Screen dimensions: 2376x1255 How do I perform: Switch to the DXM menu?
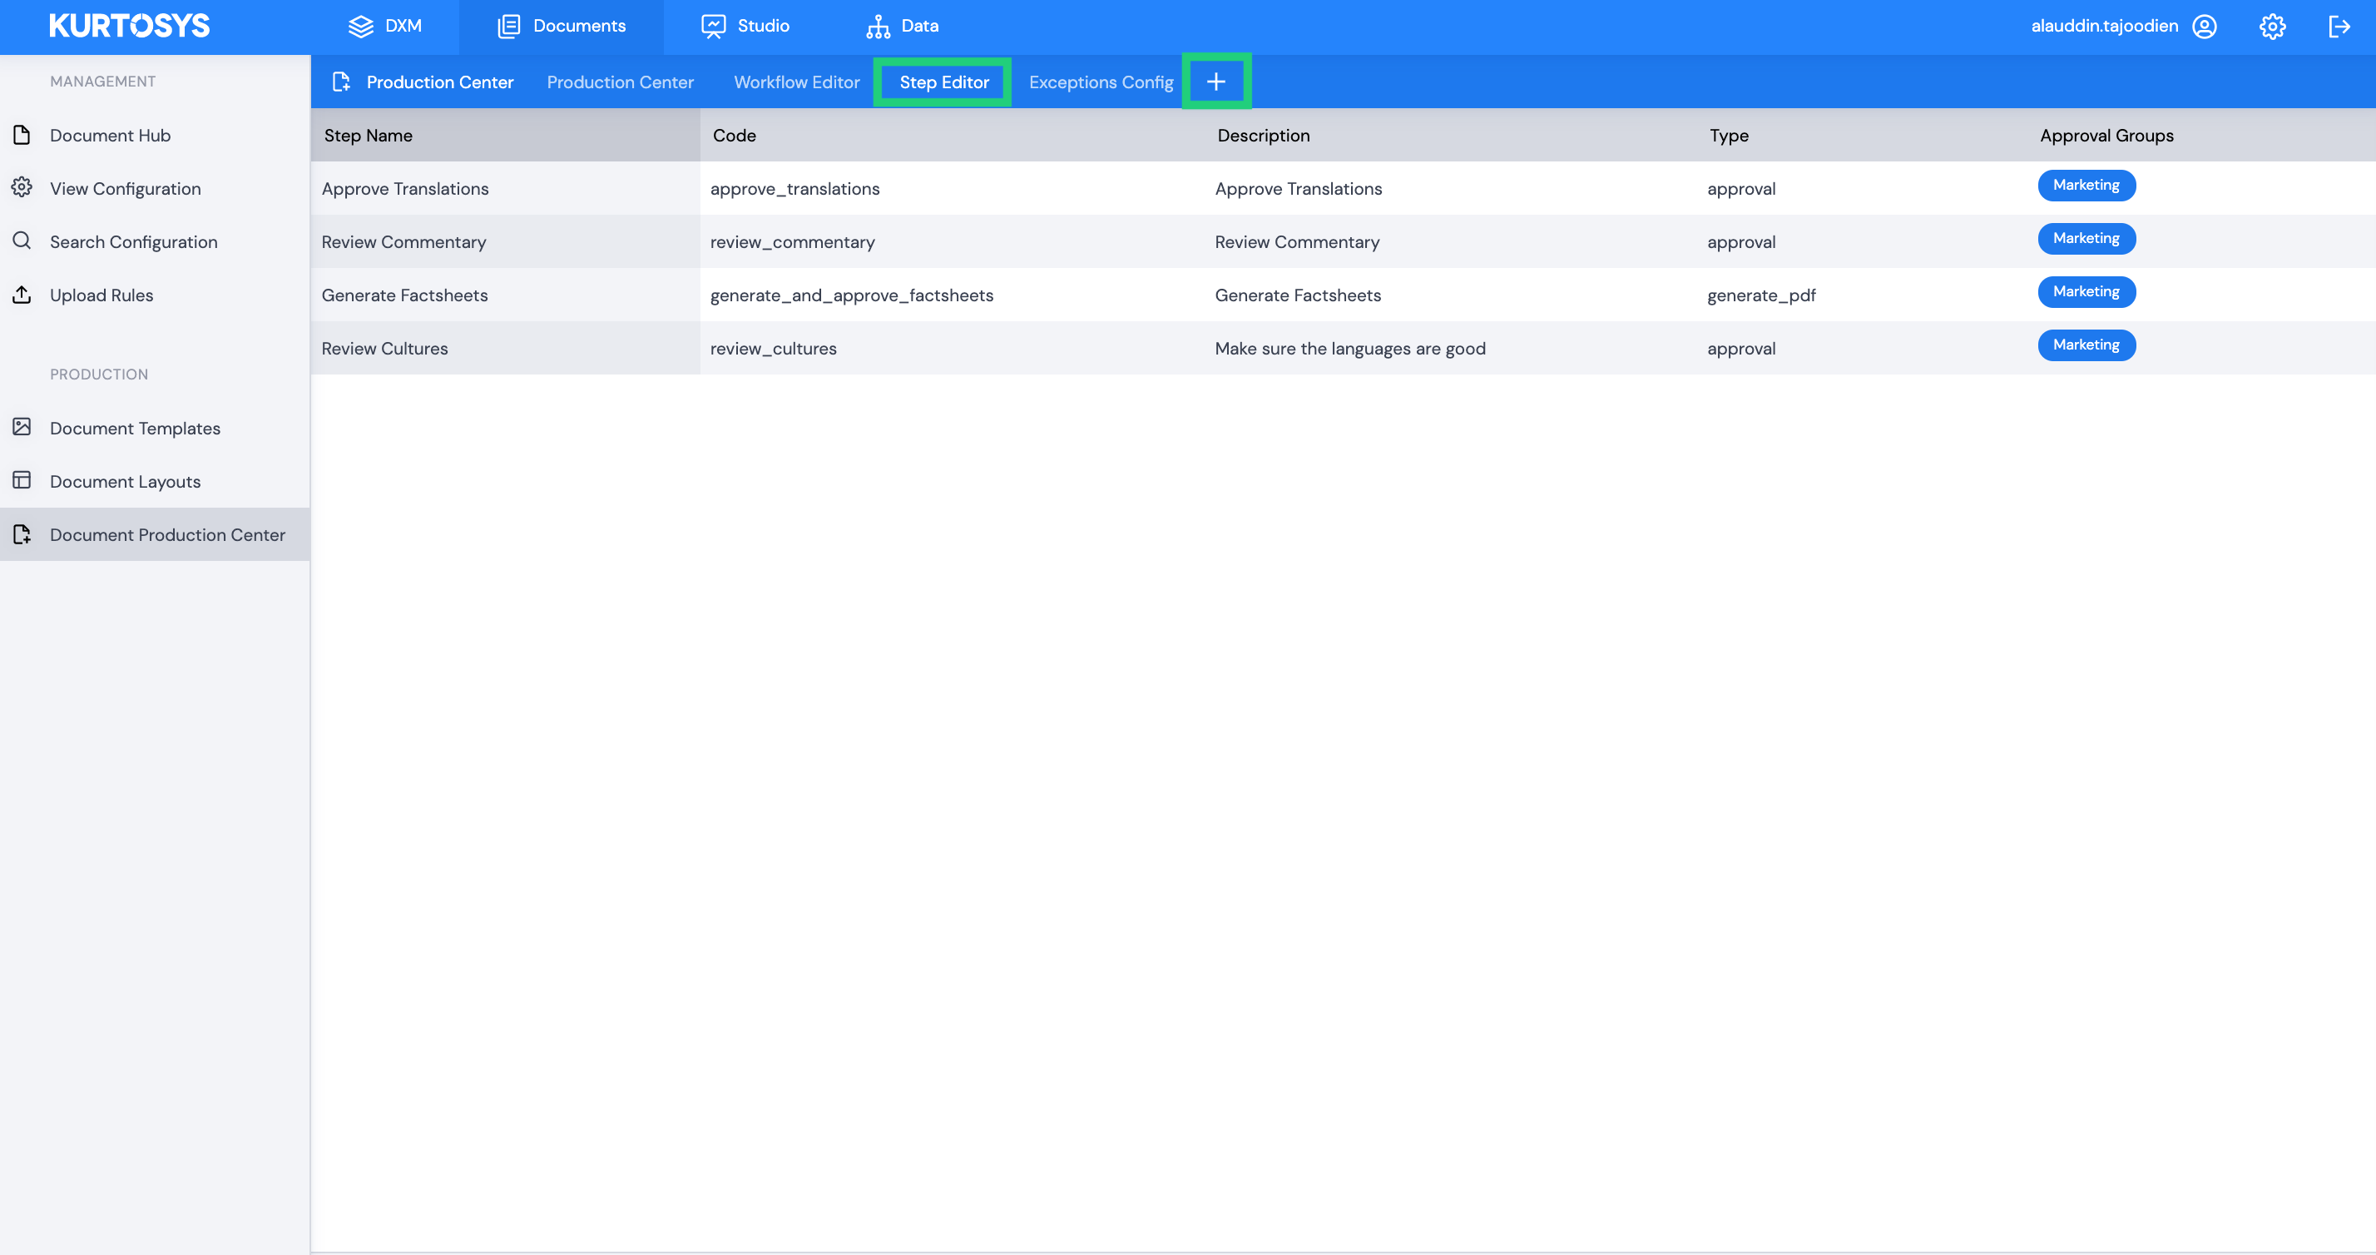pyautogui.click(x=384, y=26)
